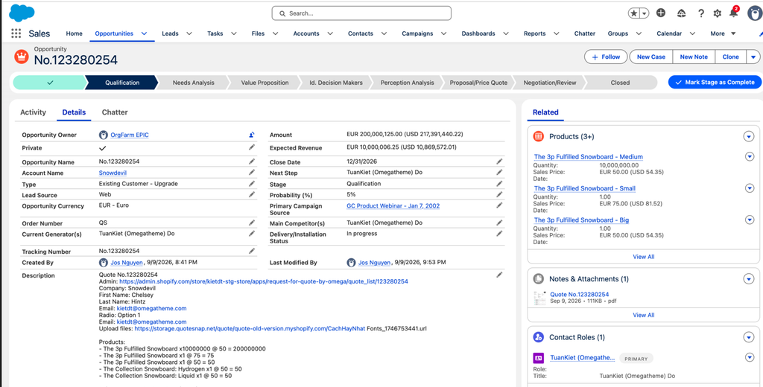The image size is (763, 387).
Task: Open more record actions dropdown beside Clone
Action: (754, 57)
